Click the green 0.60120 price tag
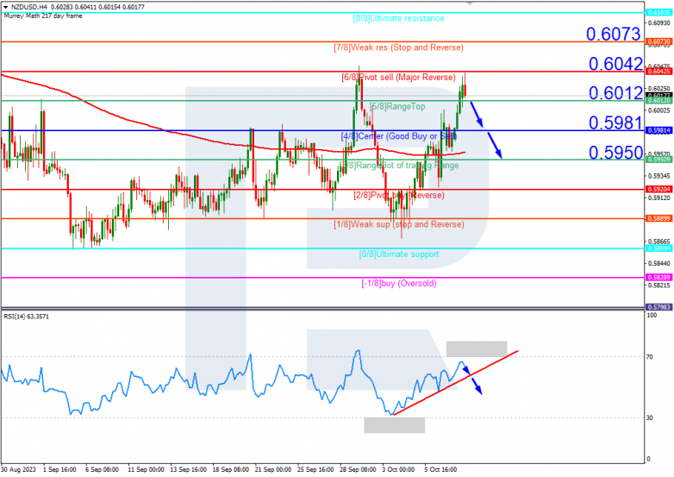Viewport: 674px width, 477px height. click(658, 101)
